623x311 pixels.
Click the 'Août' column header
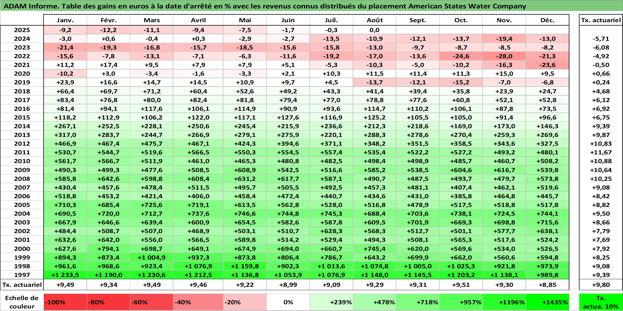click(375, 20)
